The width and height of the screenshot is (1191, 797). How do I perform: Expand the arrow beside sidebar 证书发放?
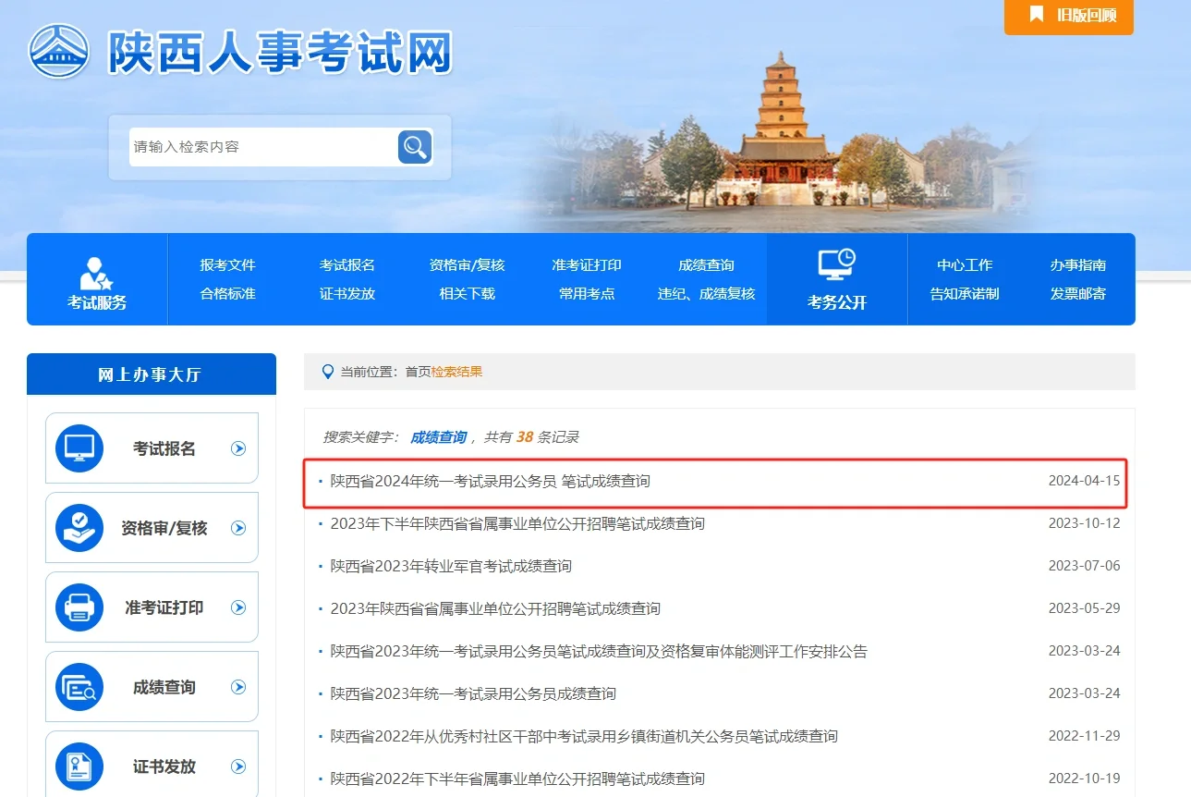coord(239,766)
